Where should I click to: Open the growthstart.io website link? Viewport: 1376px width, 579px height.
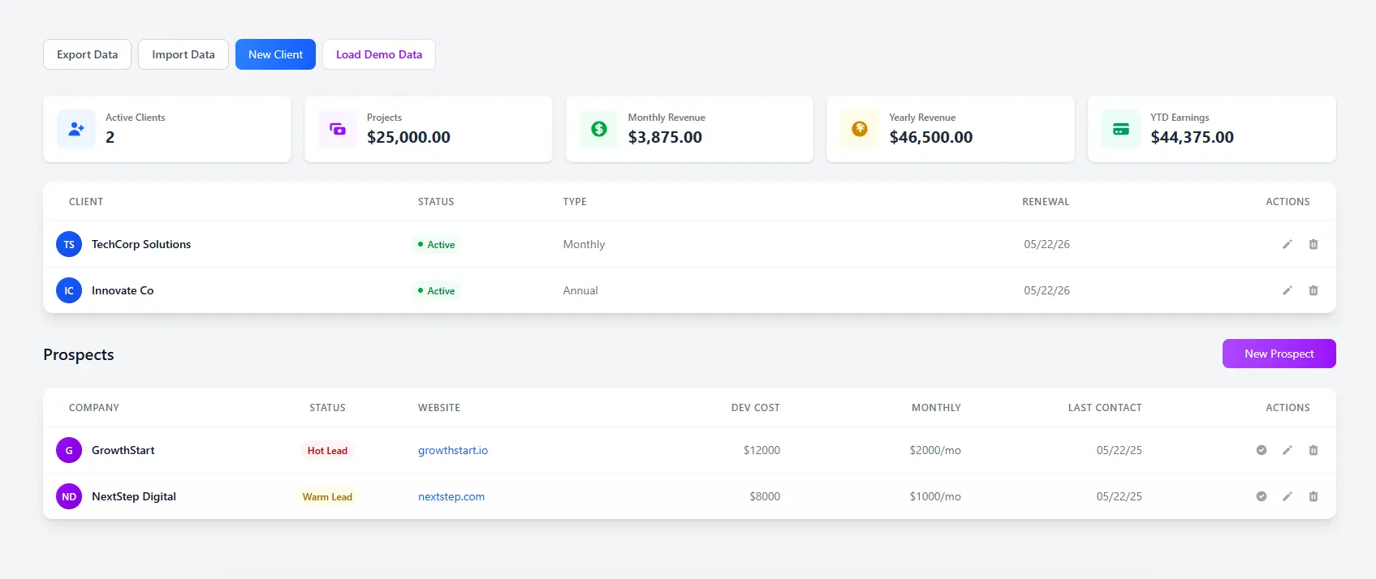(453, 450)
